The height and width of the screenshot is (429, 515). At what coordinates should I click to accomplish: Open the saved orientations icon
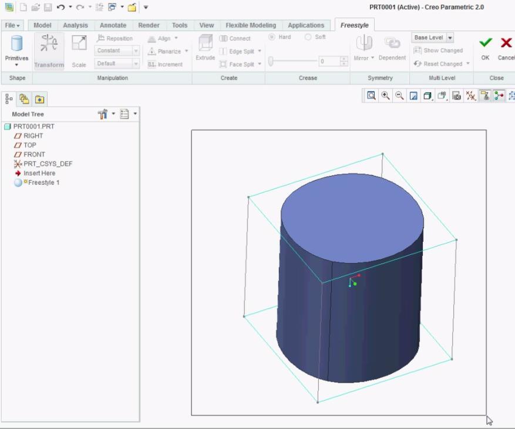click(x=442, y=96)
